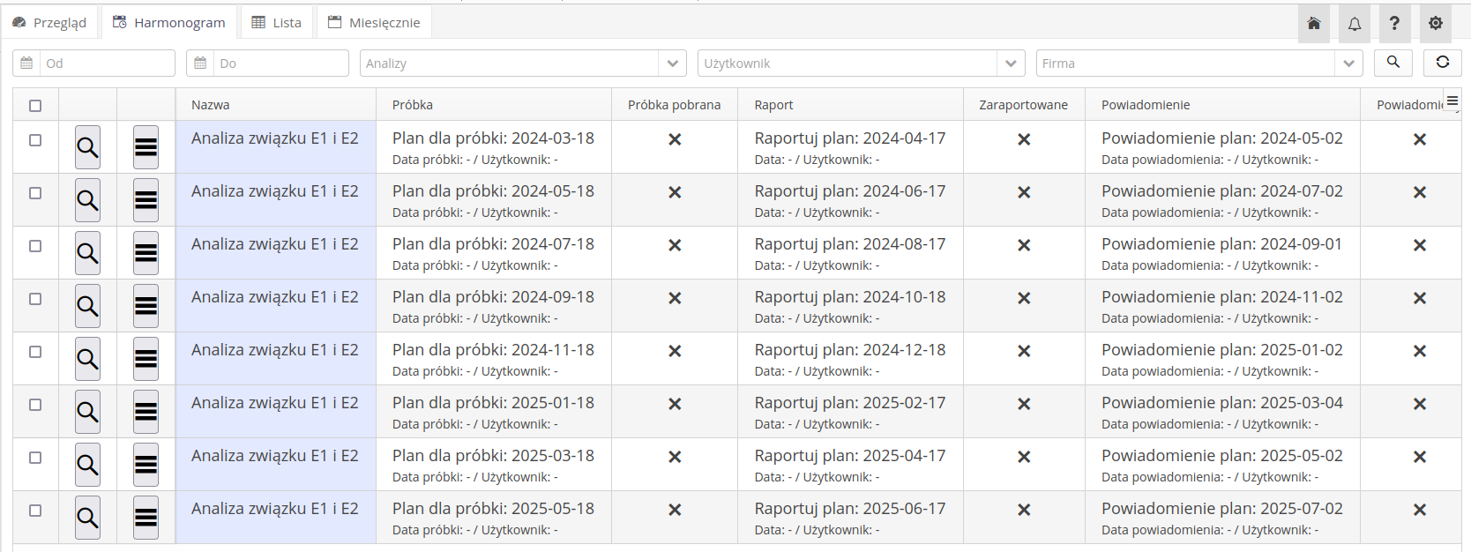1471x552 pixels.
Task: Check the row with sample plan 2024-05-18
Action: pos(35,193)
